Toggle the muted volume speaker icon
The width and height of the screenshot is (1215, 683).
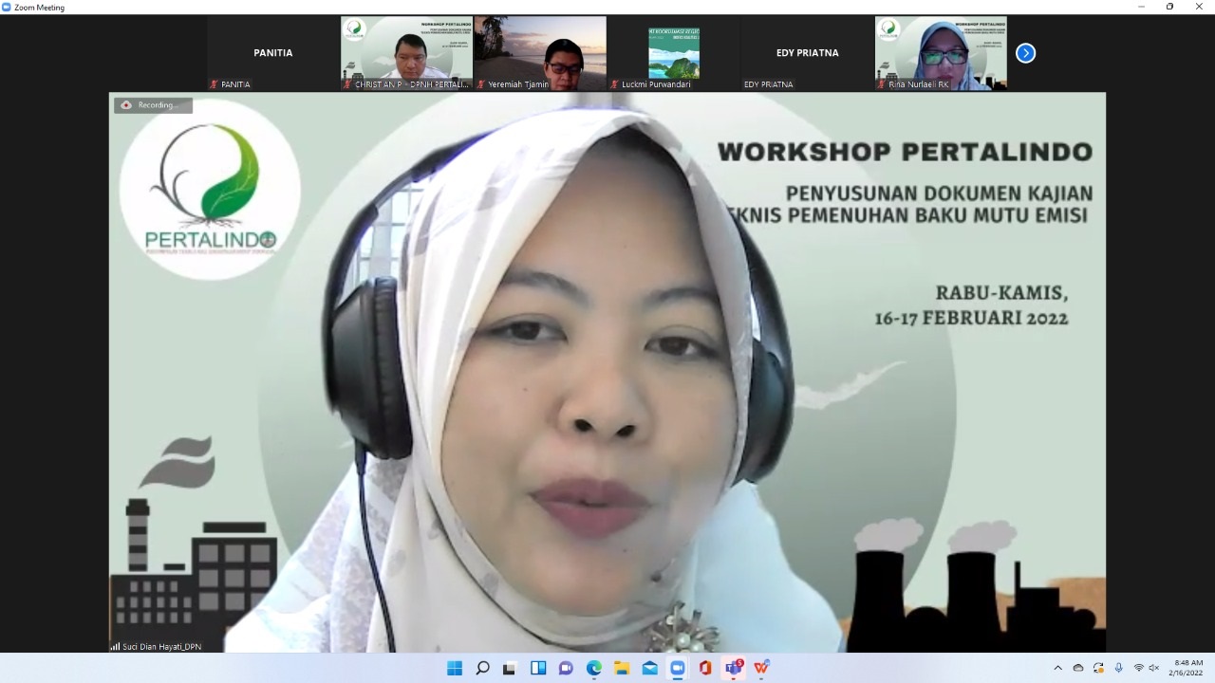point(1154,668)
